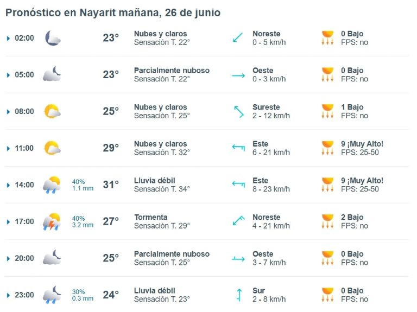417x312 pixels.
Task: Expand the 05:00 forecast row arrow
Action: point(8,75)
